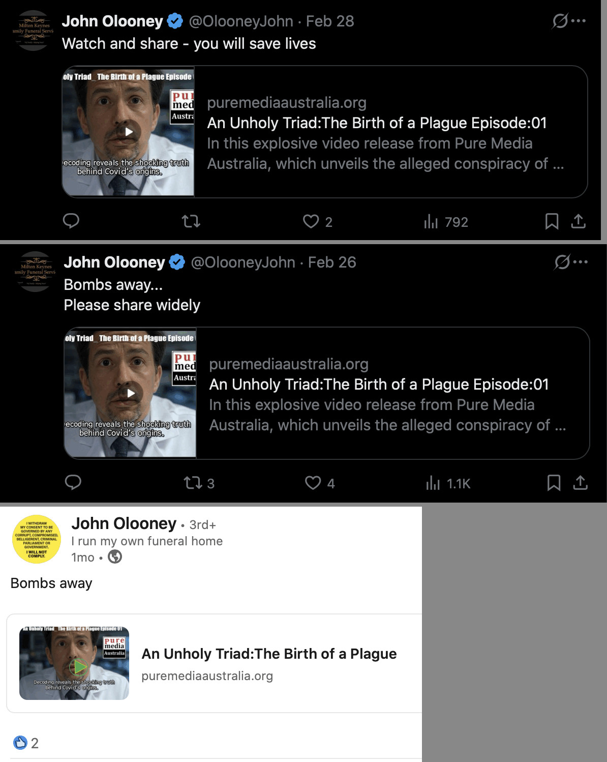View analytics of the Feb 28 tweet

(431, 222)
